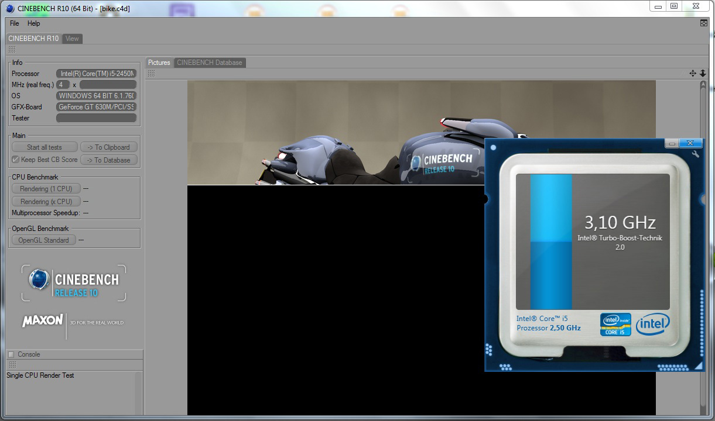The image size is (715, 421).
Task: Open Turbo Boost monitor wrench settings
Action: (695, 154)
